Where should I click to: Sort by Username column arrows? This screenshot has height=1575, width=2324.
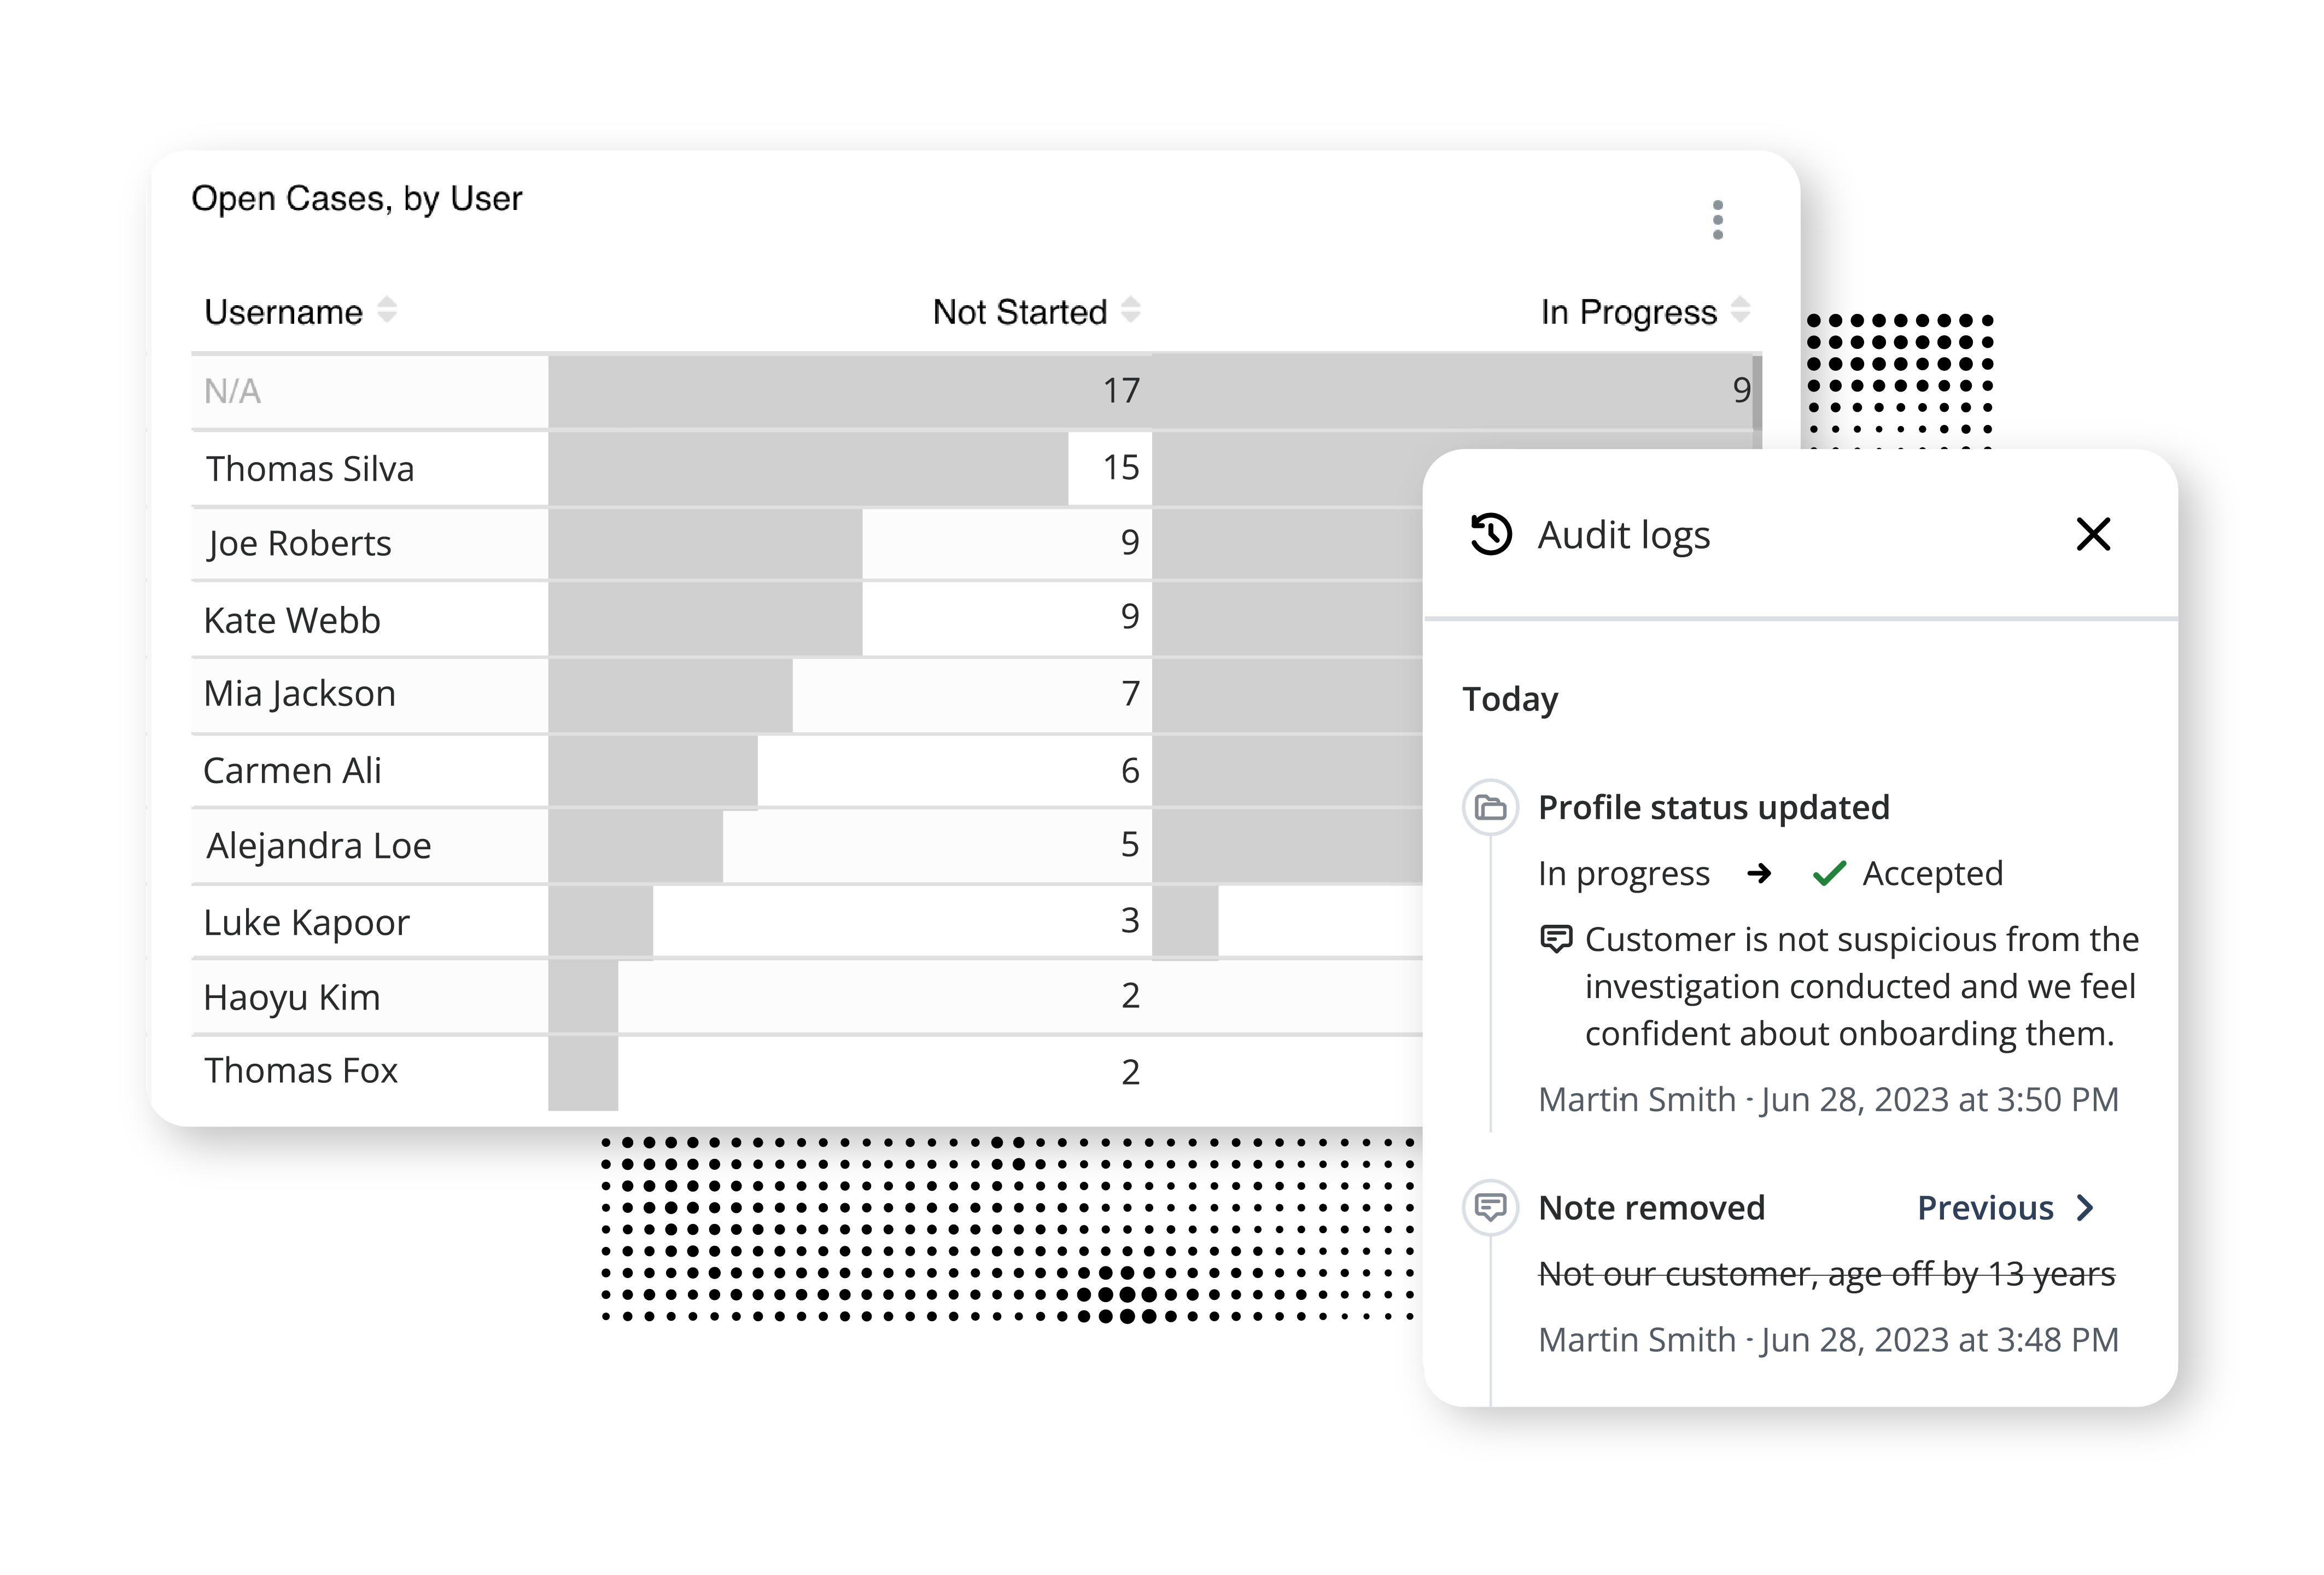coord(387,311)
